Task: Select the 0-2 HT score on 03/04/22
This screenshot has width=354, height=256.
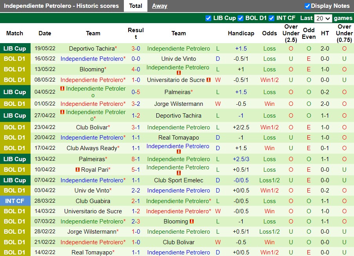Action: pyautogui.click(x=325, y=190)
